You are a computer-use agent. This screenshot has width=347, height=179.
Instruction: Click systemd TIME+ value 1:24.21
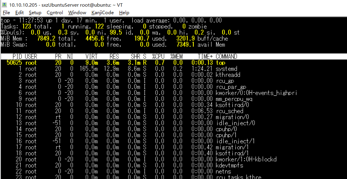(202, 69)
